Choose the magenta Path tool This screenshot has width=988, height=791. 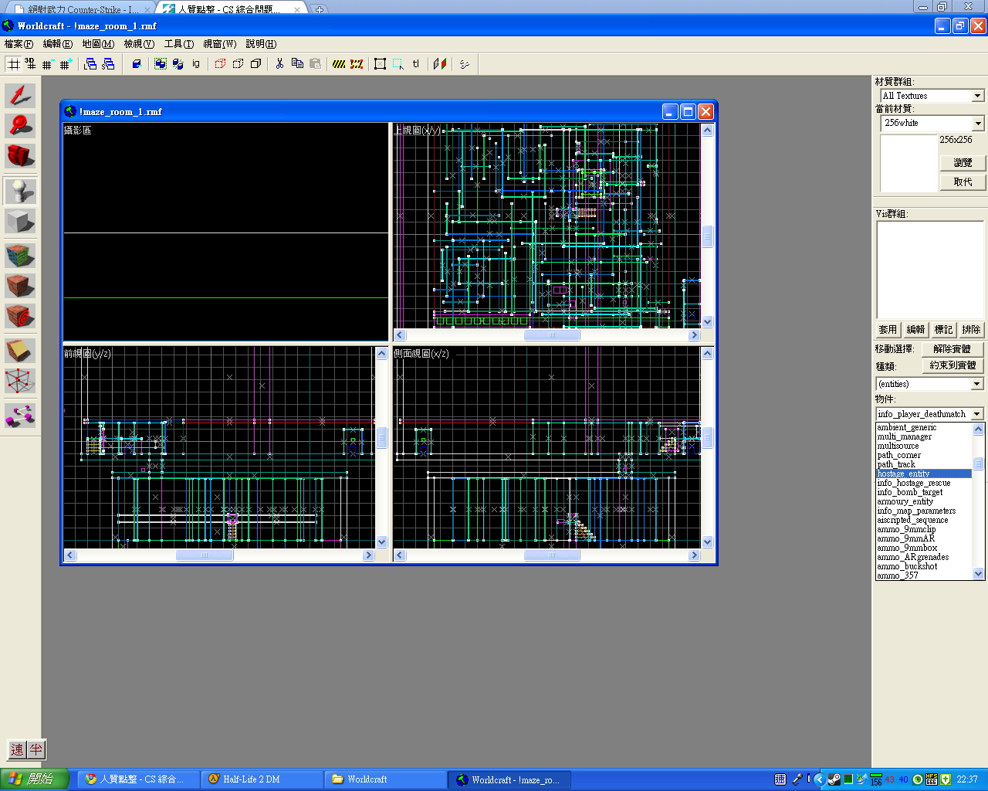[20, 415]
